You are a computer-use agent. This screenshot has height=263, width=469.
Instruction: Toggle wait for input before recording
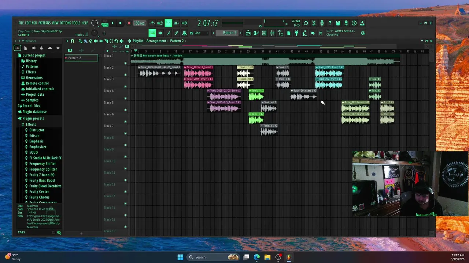pyautogui.click(x=160, y=23)
